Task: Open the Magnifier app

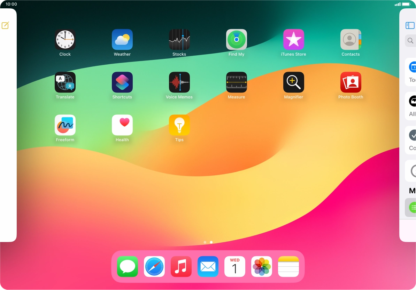Action: [x=294, y=82]
